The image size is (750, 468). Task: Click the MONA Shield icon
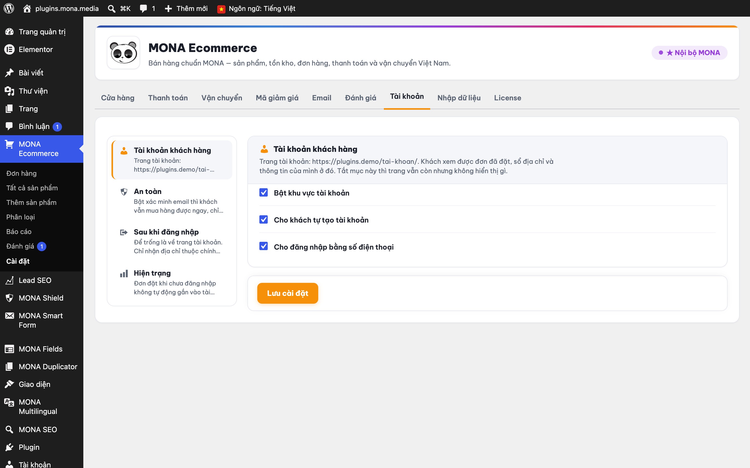click(9, 298)
